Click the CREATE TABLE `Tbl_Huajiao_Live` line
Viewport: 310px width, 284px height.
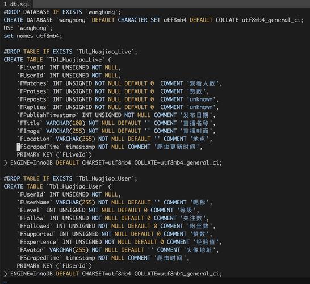coord(57,60)
